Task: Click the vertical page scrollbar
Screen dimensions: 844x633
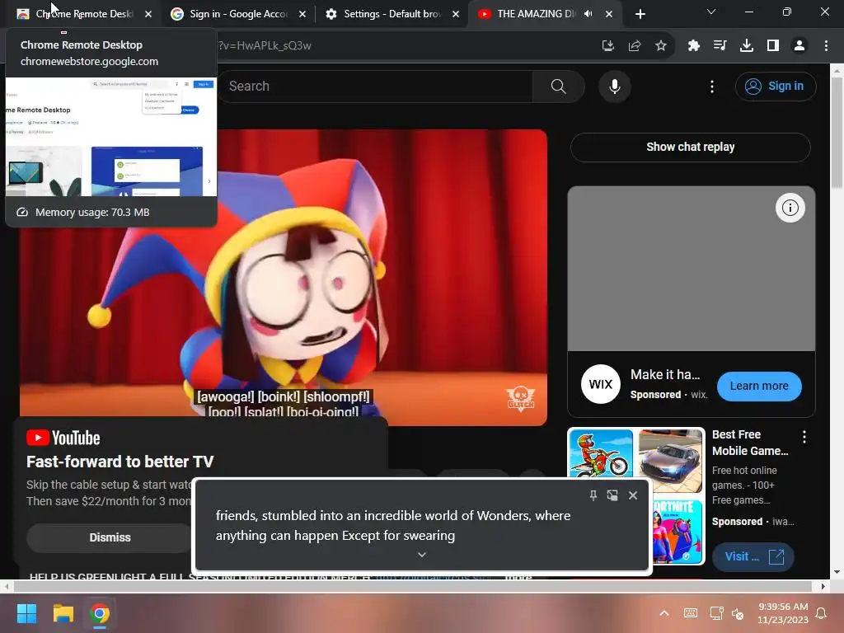Action: pyautogui.click(x=837, y=132)
